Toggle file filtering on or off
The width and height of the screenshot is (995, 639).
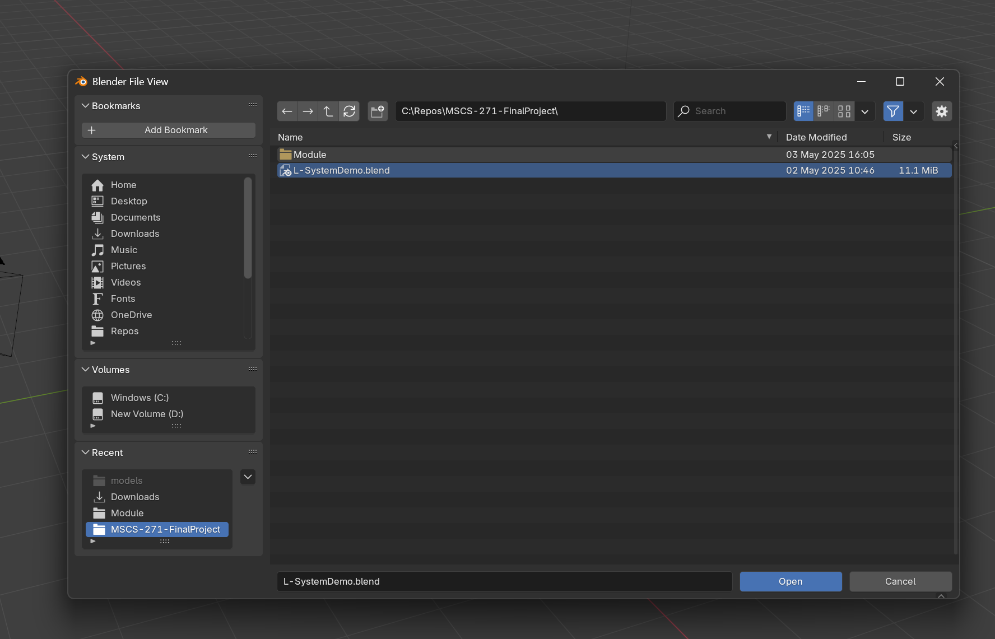pyautogui.click(x=893, y=111)
